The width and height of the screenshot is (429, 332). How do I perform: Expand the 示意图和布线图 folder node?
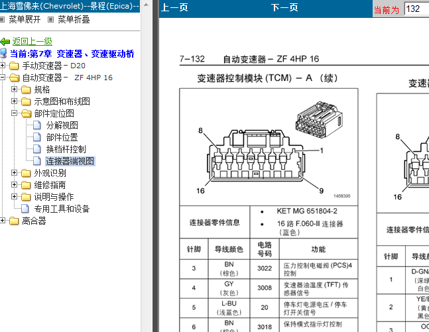click(x=14, y=101)
